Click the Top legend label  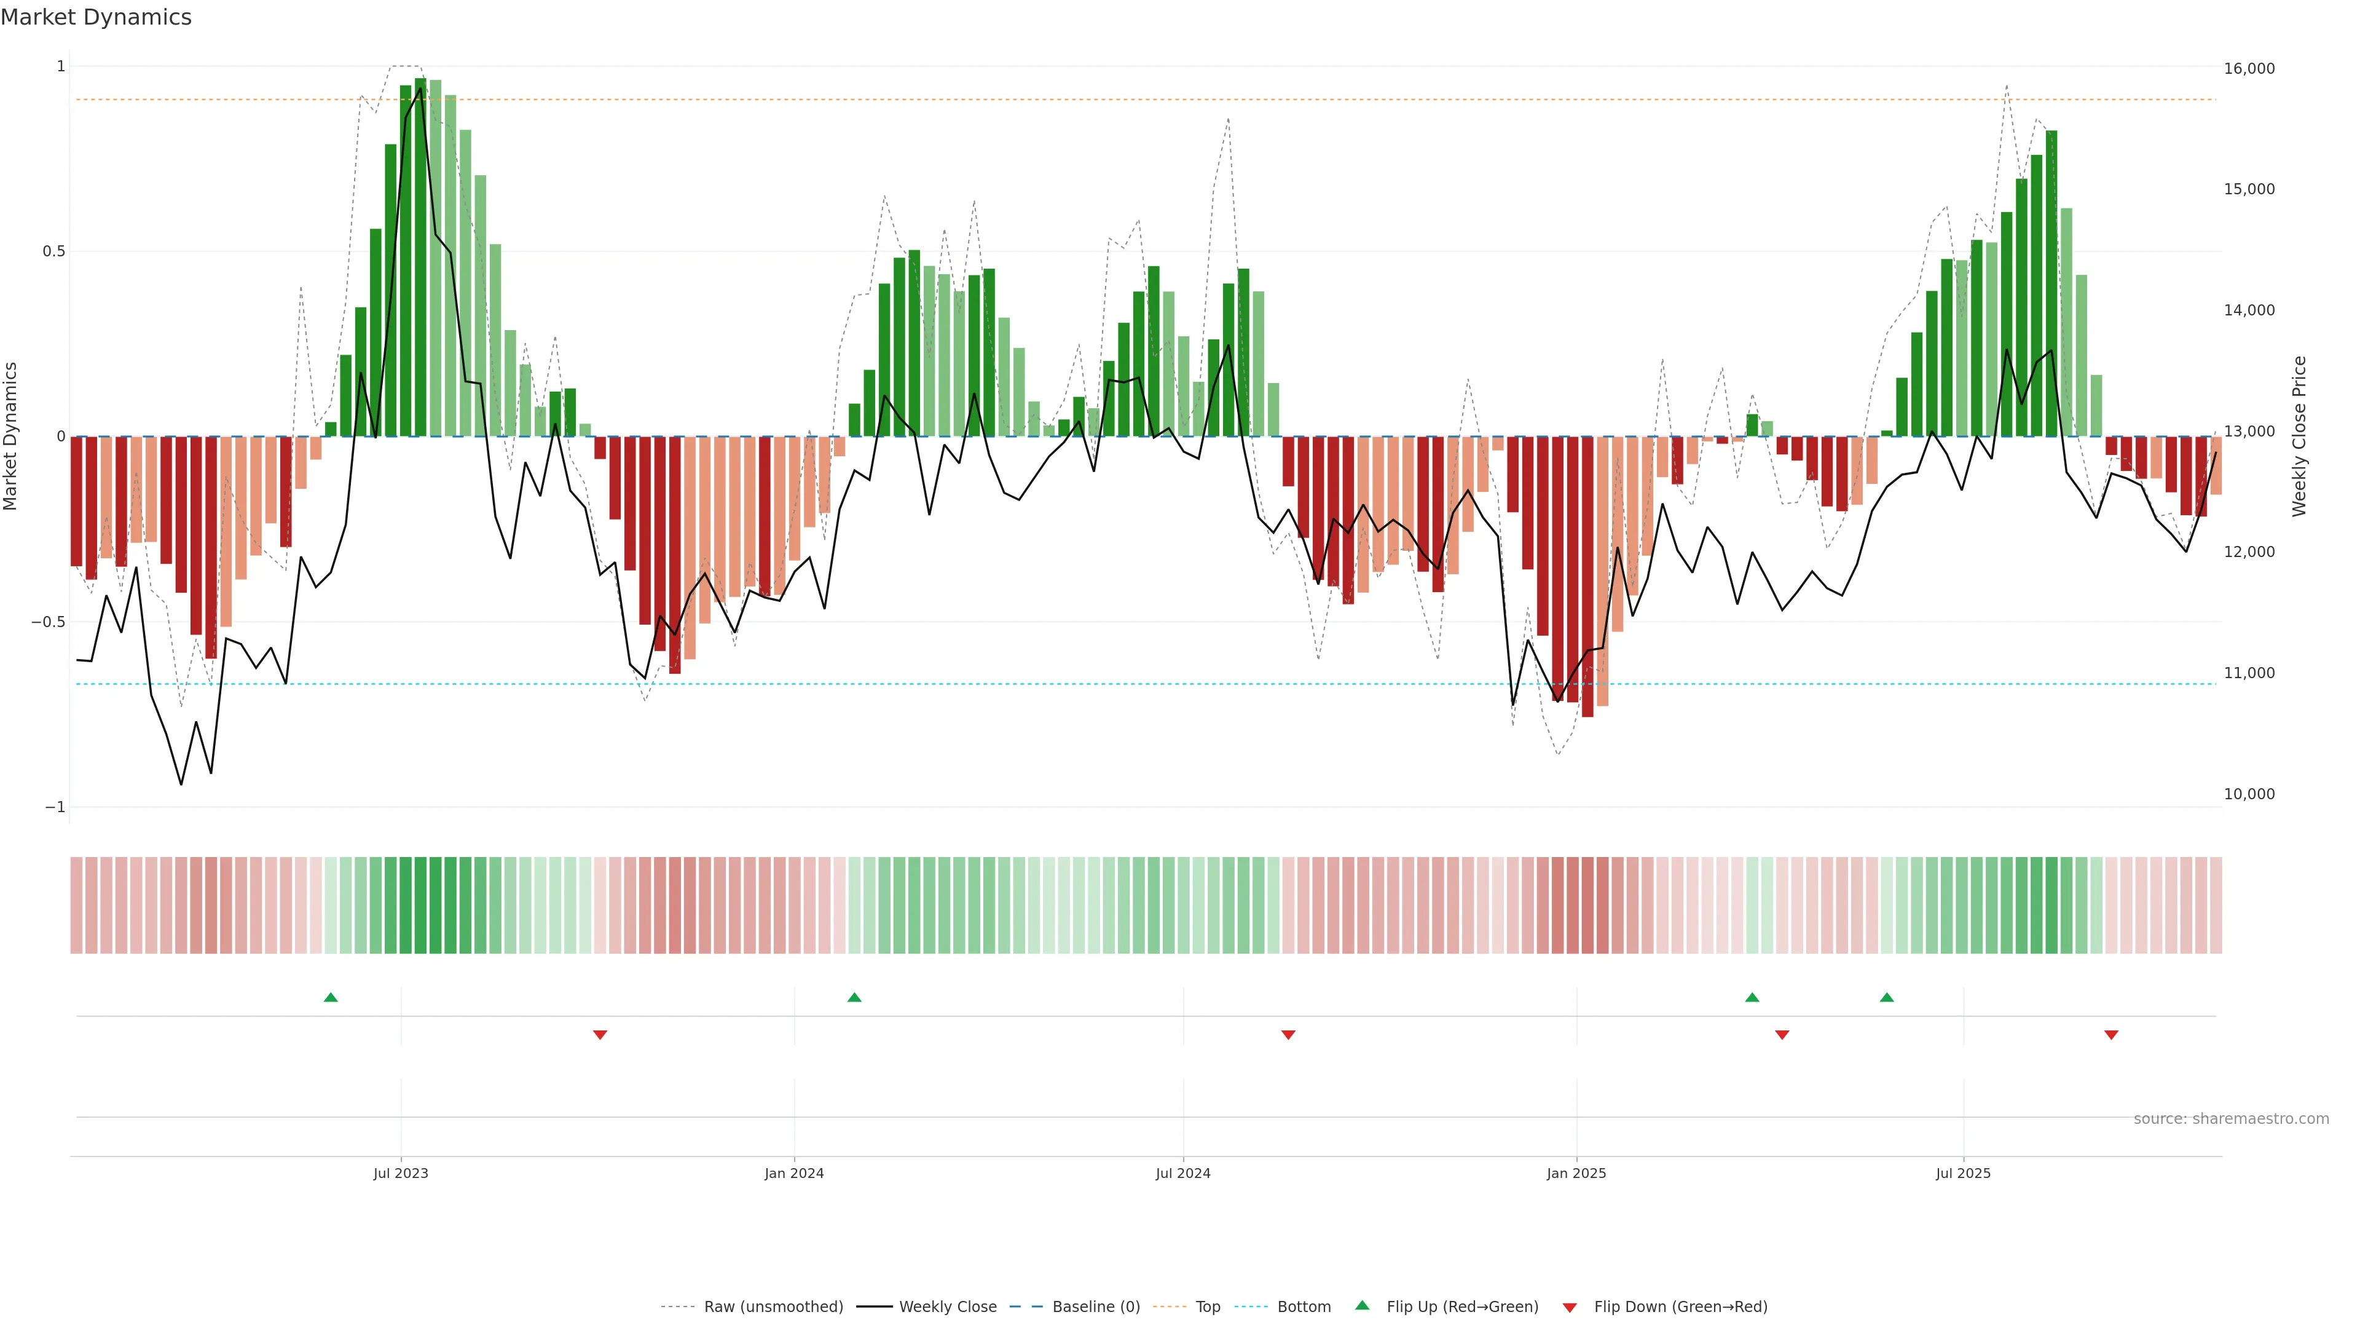click(x=1208, y=1307)
